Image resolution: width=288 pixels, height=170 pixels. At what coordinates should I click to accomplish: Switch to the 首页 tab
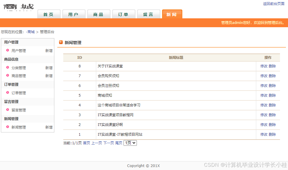point(49,14)
